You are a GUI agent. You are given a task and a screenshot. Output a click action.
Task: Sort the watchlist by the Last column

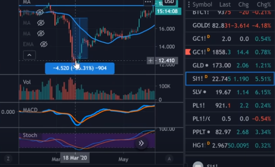pos(225,5)
